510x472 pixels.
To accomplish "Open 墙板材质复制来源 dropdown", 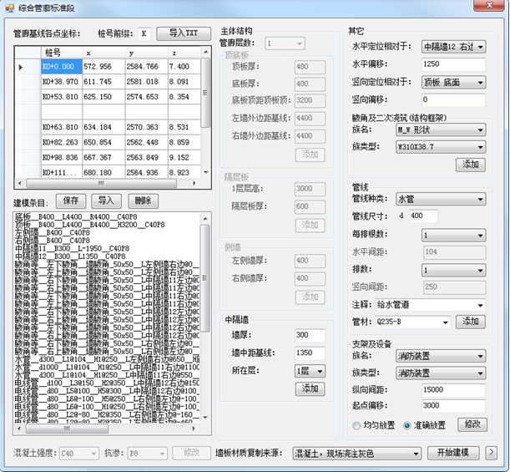I will [x=356, y=454].
